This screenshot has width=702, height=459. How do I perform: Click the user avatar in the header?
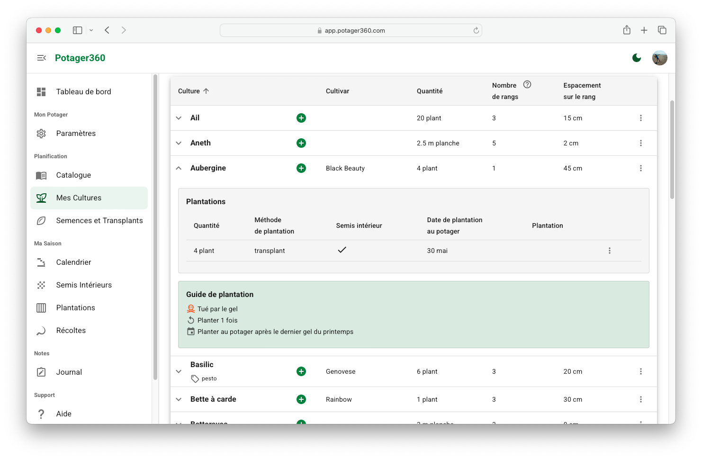pos(659,58)
